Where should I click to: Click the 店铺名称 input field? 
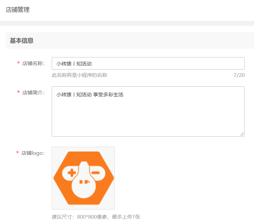point(148,63)
